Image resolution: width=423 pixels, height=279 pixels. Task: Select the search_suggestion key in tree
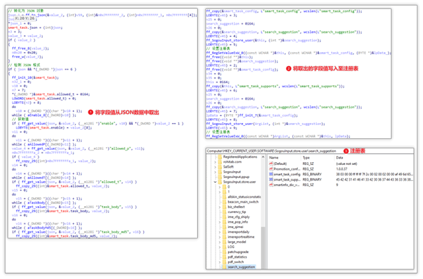241,267
